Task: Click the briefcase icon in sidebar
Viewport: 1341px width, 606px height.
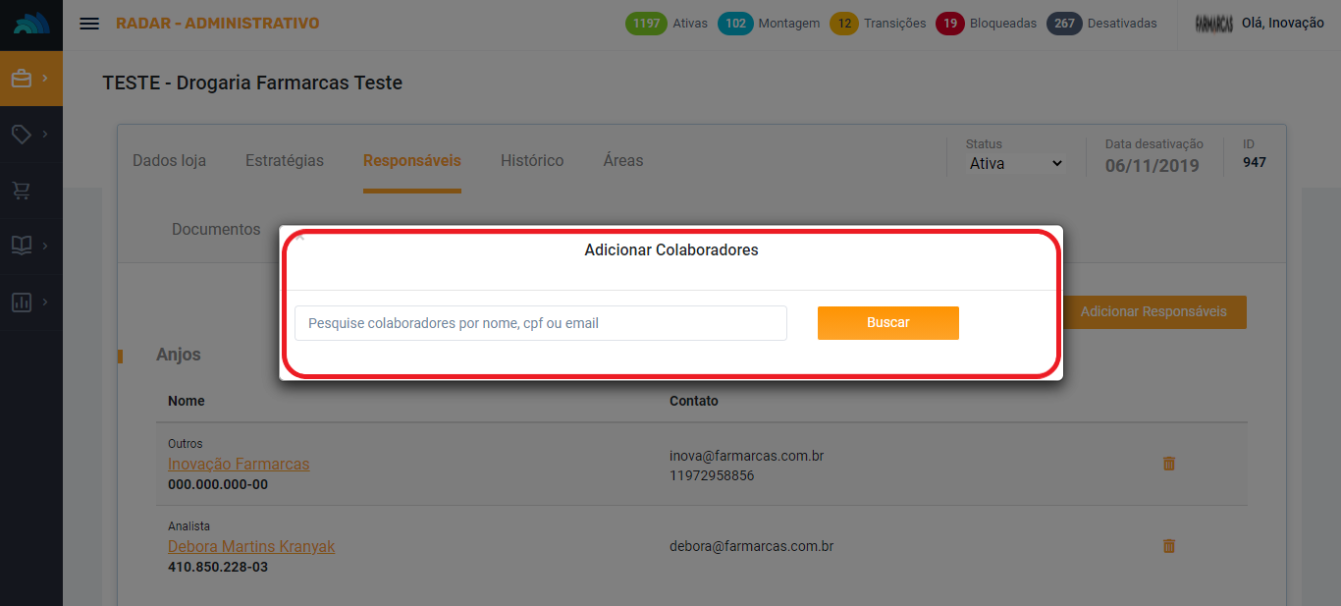Action: coord(22,79)
